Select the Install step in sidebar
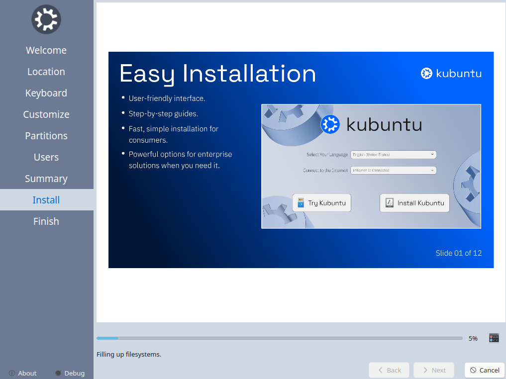The image size is (506, 379). (46, 200)
